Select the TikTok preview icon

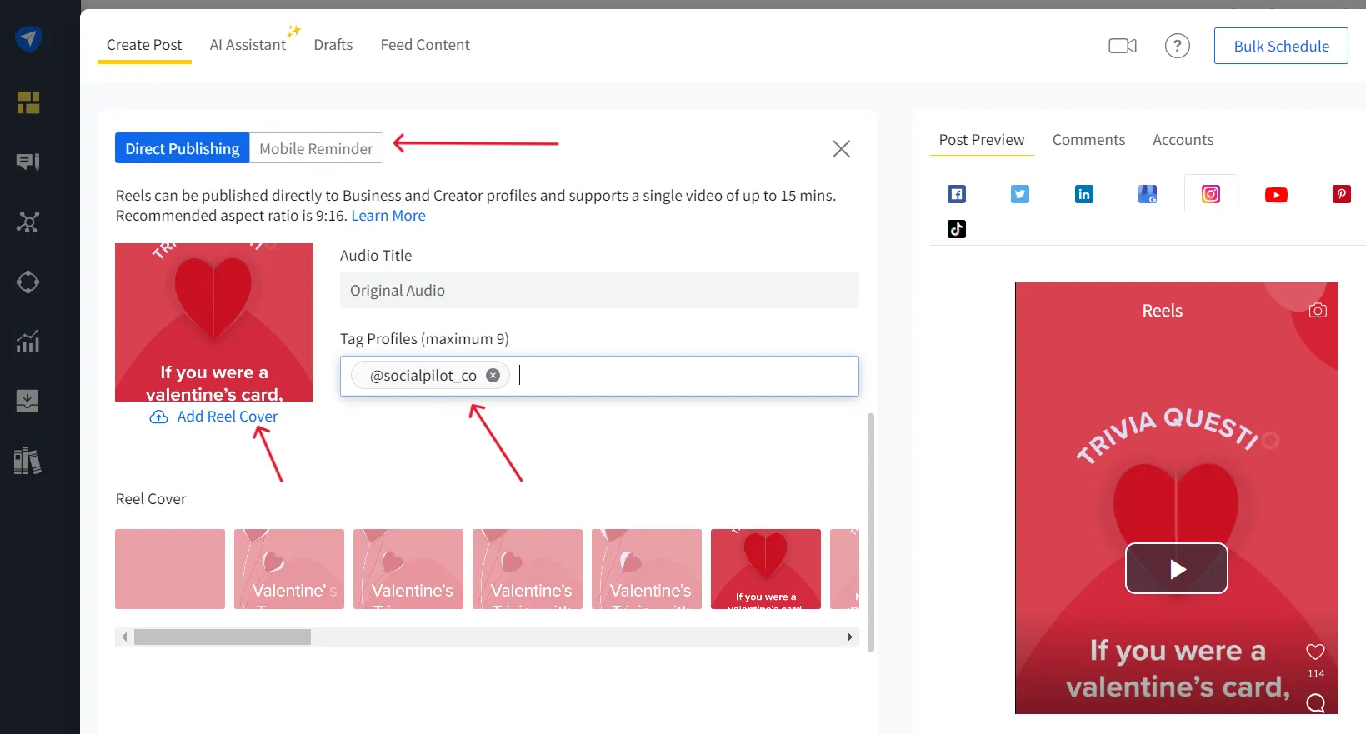point(957,229)
